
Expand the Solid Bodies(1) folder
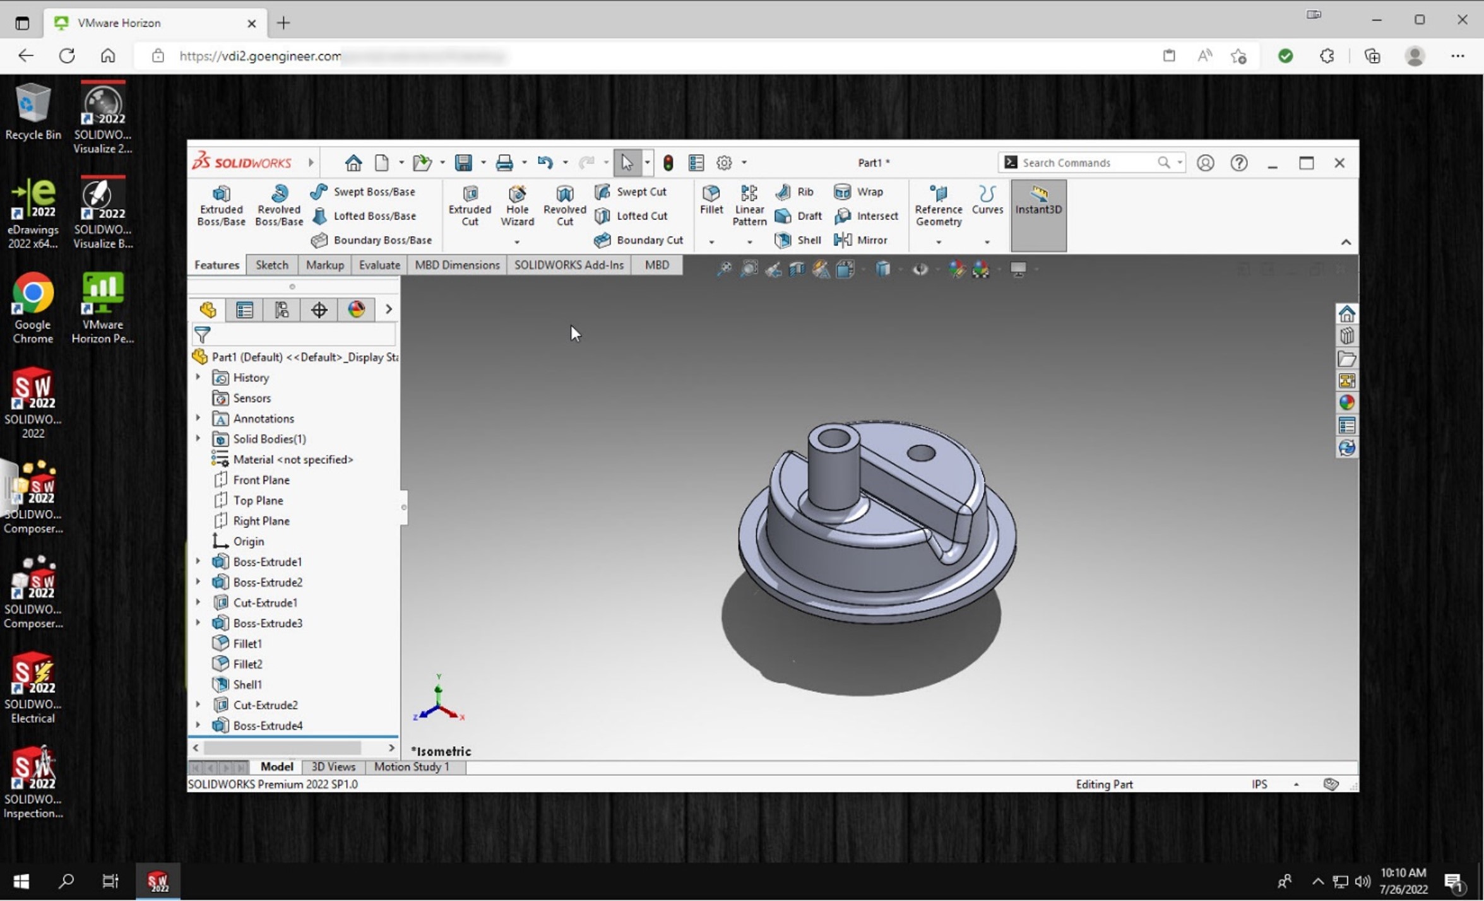point(198,439)
